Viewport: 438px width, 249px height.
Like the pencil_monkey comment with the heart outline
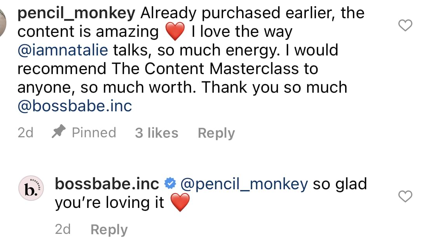click(x=406, y=26)
